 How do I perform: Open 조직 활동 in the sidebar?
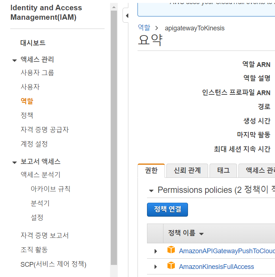pyautogui.click(x=34, y=250)
